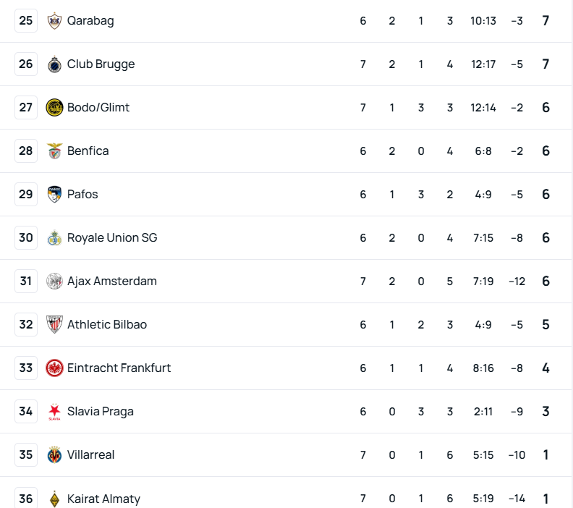Click the Royale Union SG crest icon
This screenshot has width=573, height=508.
[54, 238]
